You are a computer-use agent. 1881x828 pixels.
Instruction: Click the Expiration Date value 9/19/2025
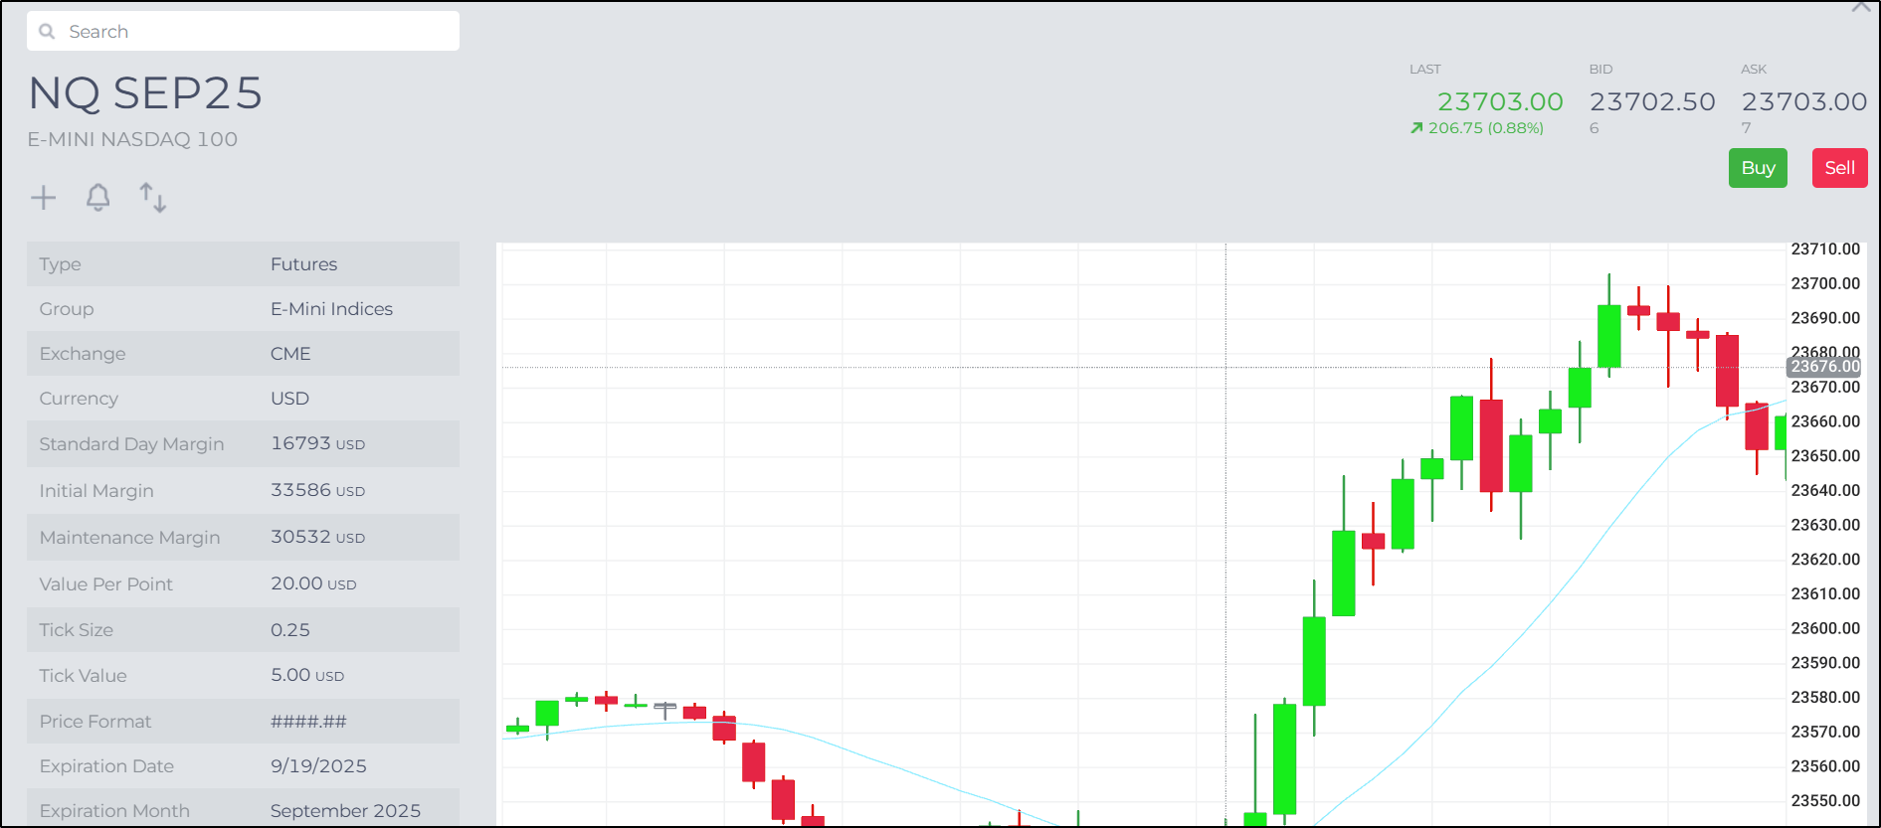[x=318, y=766]
